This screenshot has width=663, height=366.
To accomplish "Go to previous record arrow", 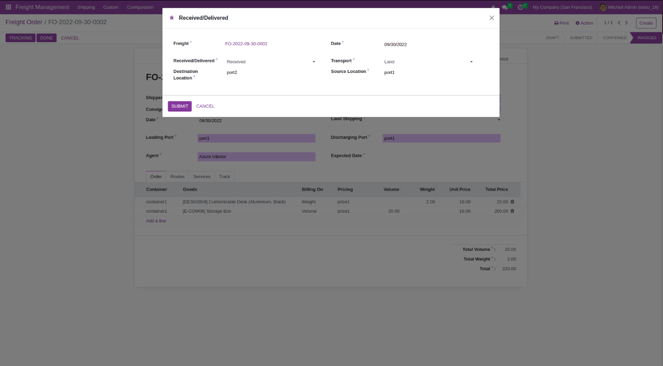I will (619, 23).
